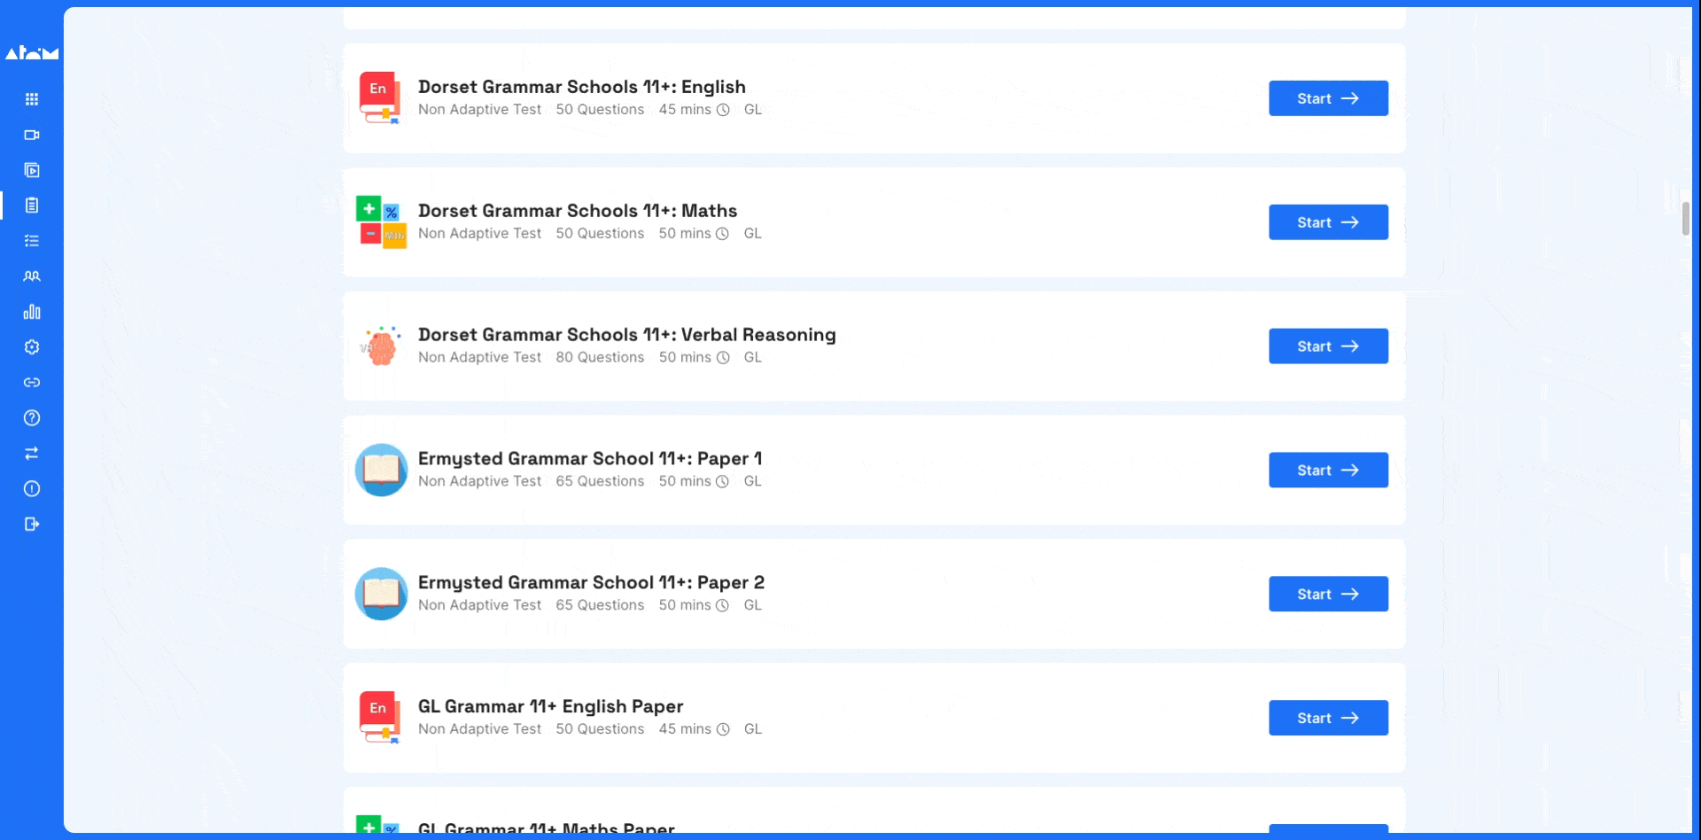Click the logout sidebar icon
This screenshot has height=840, width=1701.
coord(32,525)
